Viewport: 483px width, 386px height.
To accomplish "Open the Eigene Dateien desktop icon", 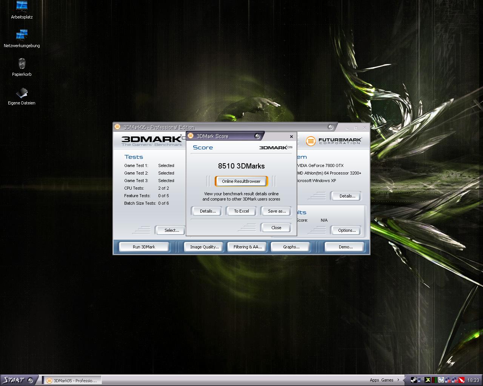I will [x=22, y=96].
